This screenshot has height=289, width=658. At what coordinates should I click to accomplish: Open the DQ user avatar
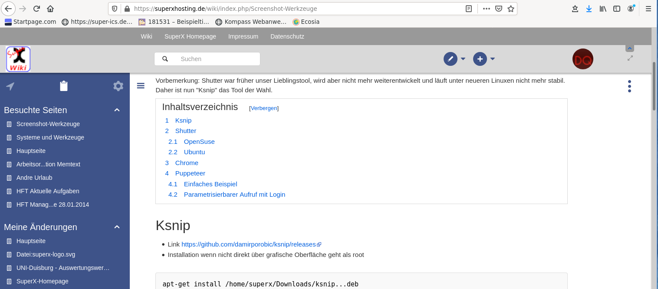[x=583, y=59]
